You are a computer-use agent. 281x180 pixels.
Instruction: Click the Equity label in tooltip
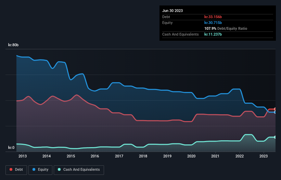167,23
